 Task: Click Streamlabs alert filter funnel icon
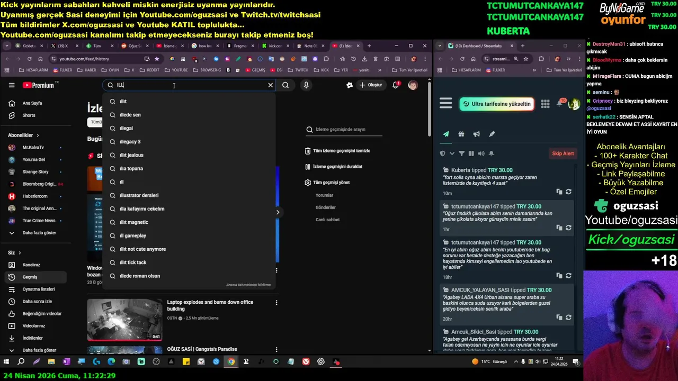click(461, 153)
